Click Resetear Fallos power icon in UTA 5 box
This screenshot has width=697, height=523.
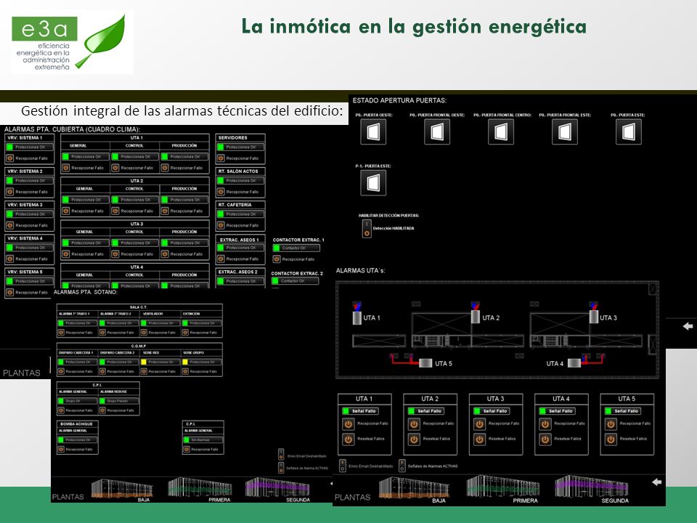click(x=611, y=439)
